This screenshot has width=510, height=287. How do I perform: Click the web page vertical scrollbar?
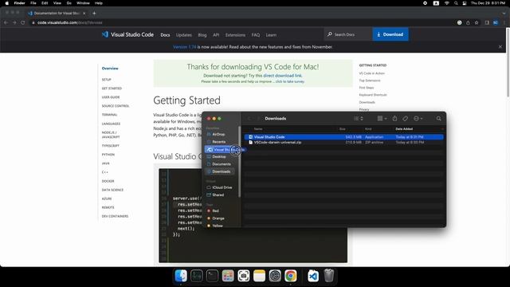pos(508,62)
